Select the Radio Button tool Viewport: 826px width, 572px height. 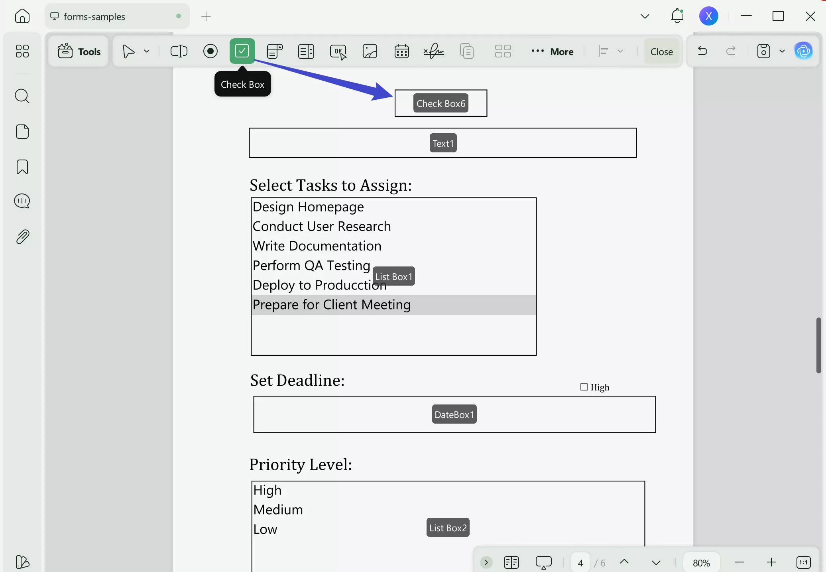tap(210, 51)
